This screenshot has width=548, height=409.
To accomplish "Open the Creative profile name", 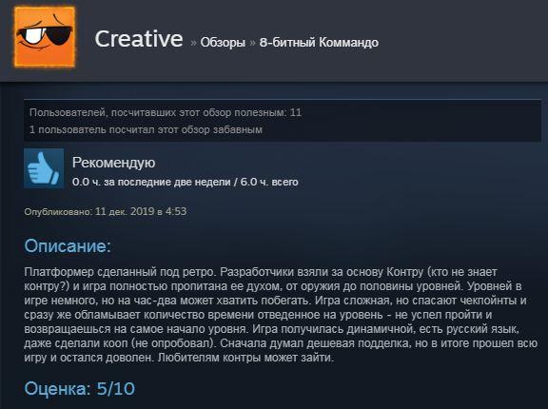I will (x=139, y=38).
